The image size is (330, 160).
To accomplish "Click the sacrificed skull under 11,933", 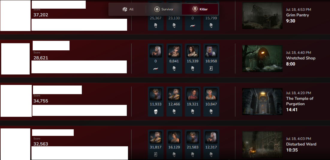I will 156,111.
